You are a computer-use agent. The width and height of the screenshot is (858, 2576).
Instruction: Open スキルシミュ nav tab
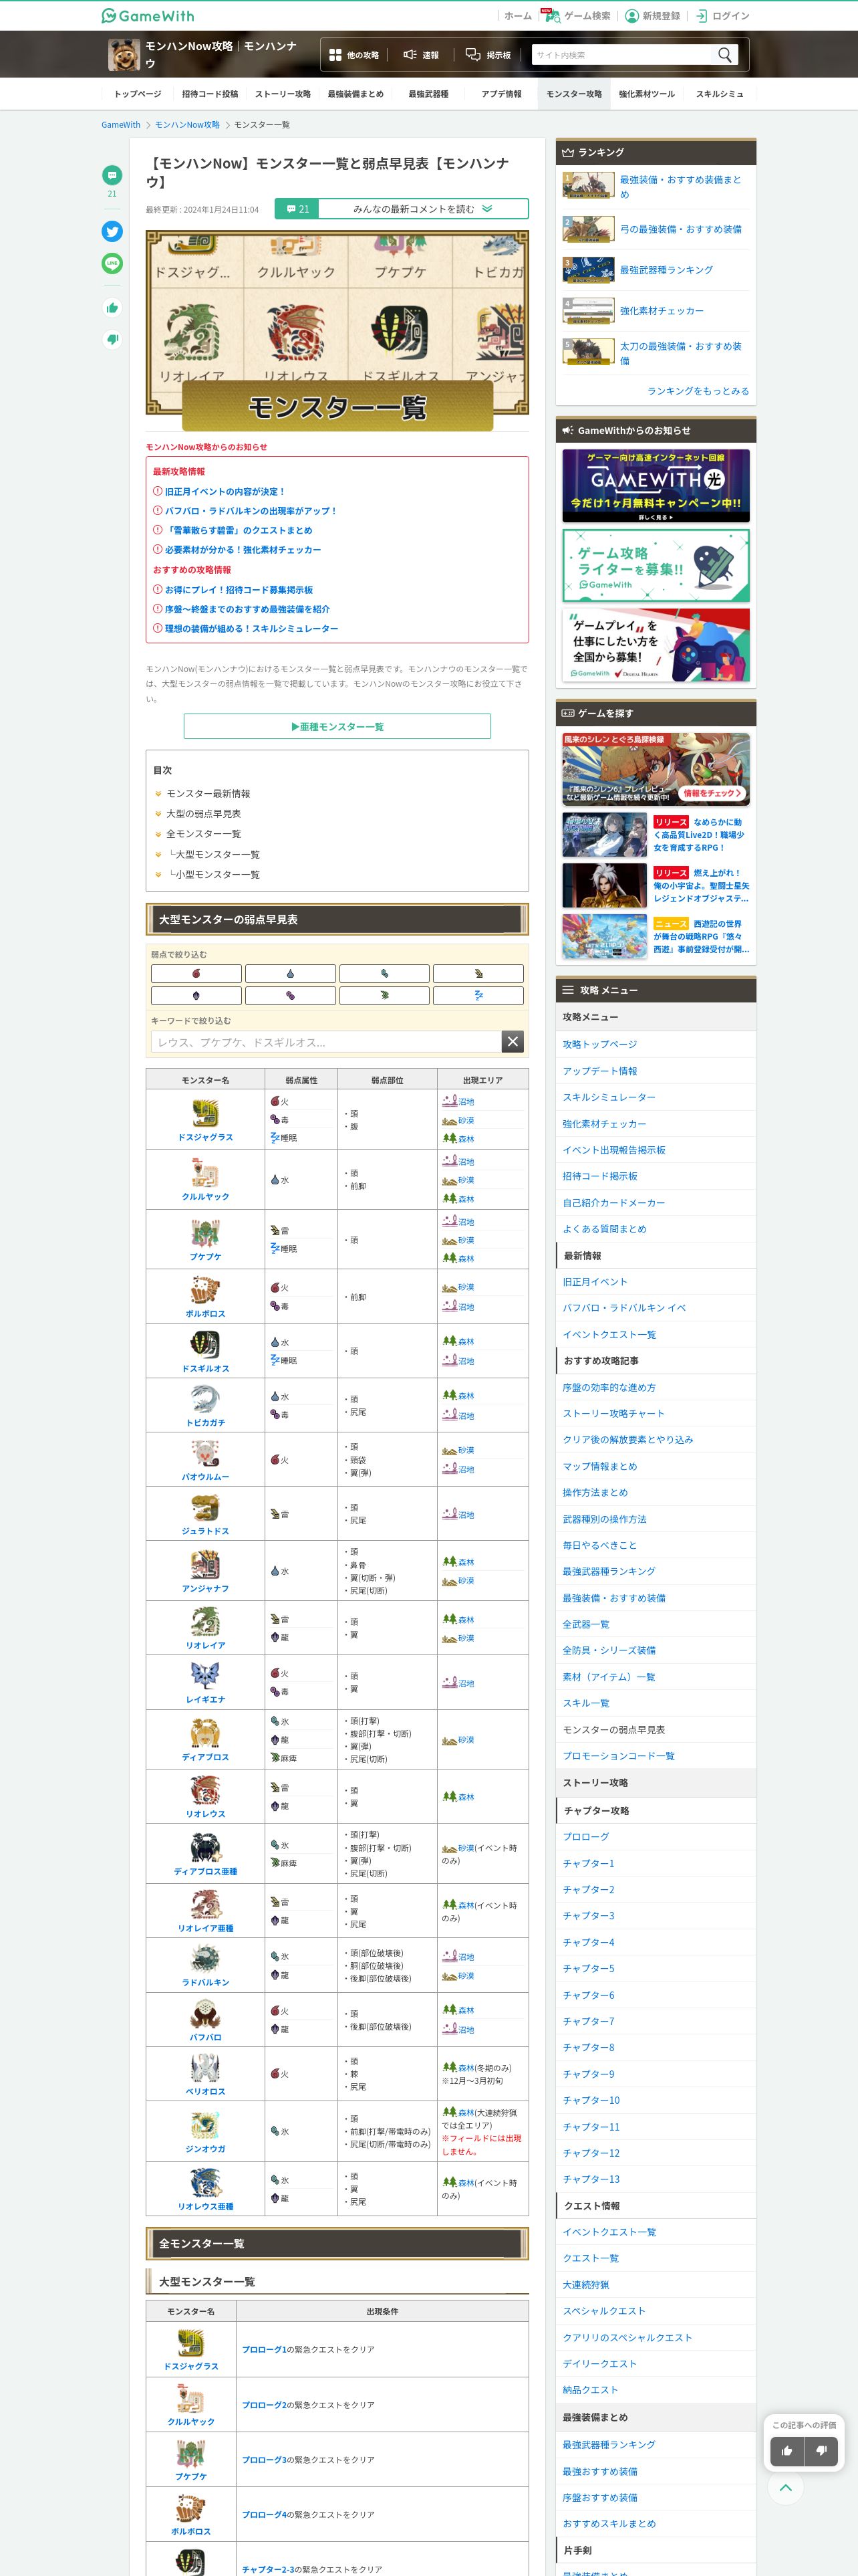[719, 94]
